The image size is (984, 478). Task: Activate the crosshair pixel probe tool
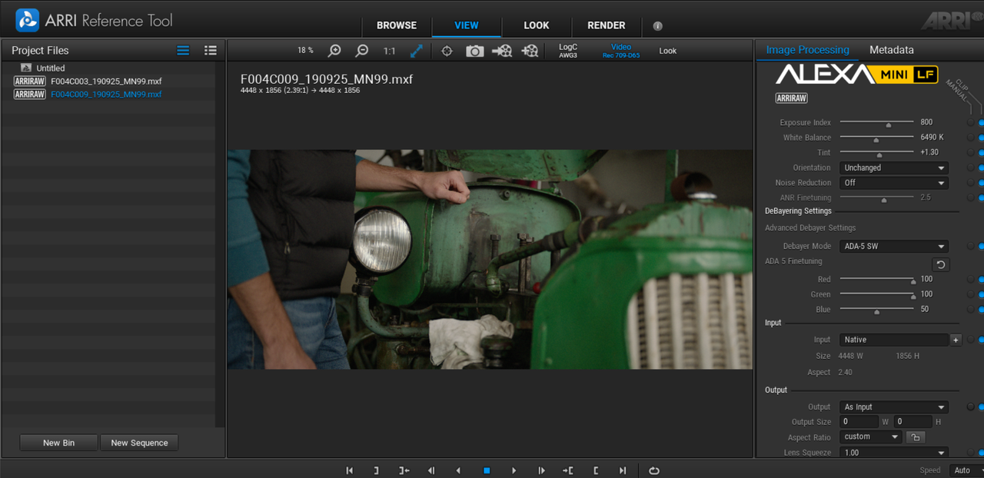(x=447, y=51)
